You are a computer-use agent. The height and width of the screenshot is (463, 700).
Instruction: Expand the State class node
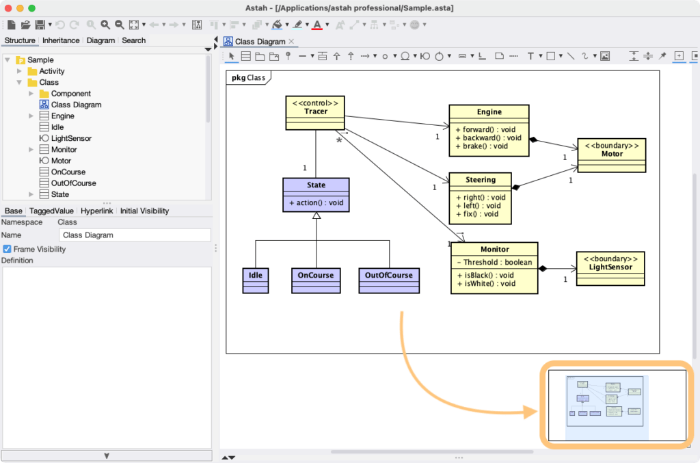31,194
